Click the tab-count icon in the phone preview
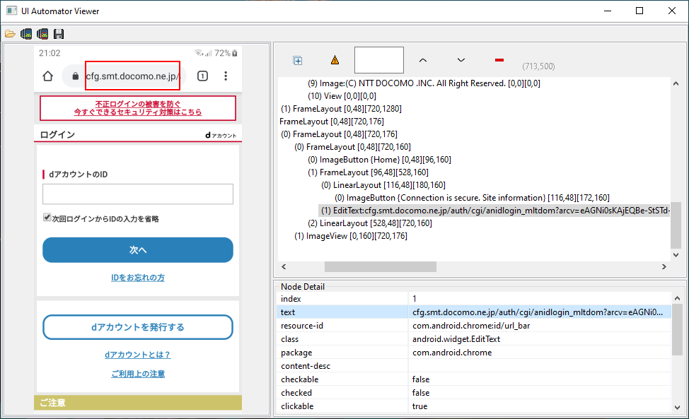 coord(202,76)
